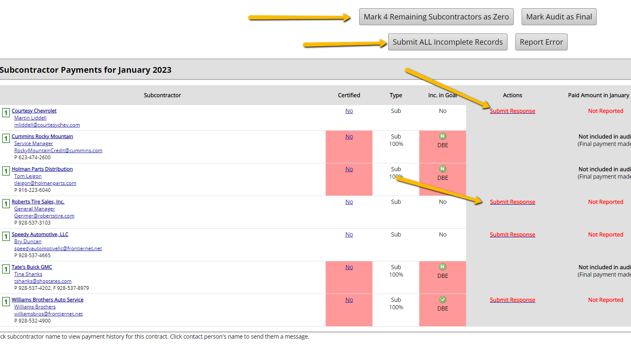This screenshot has width=631, height=344.
Task: Click Tina Shanks contact link
Action: (28, 274)
